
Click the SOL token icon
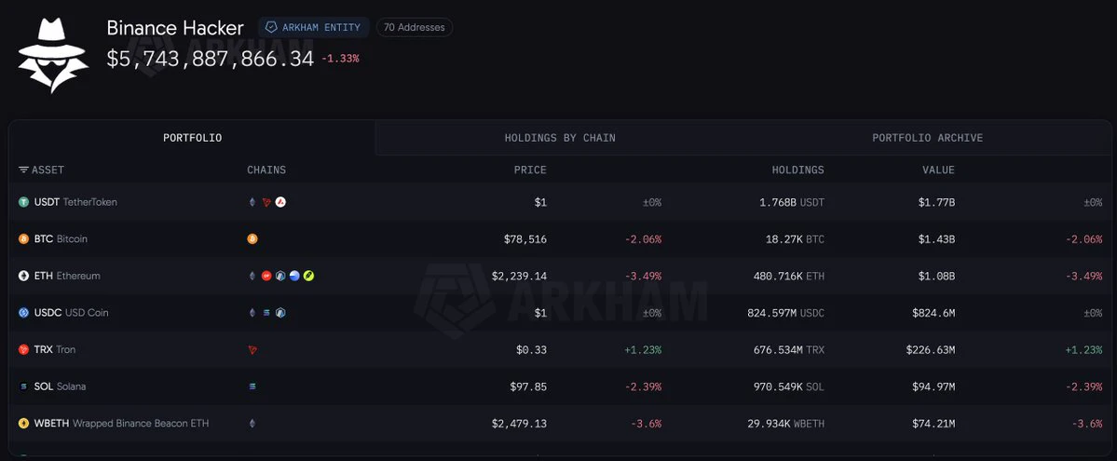[x=23, y=386]
